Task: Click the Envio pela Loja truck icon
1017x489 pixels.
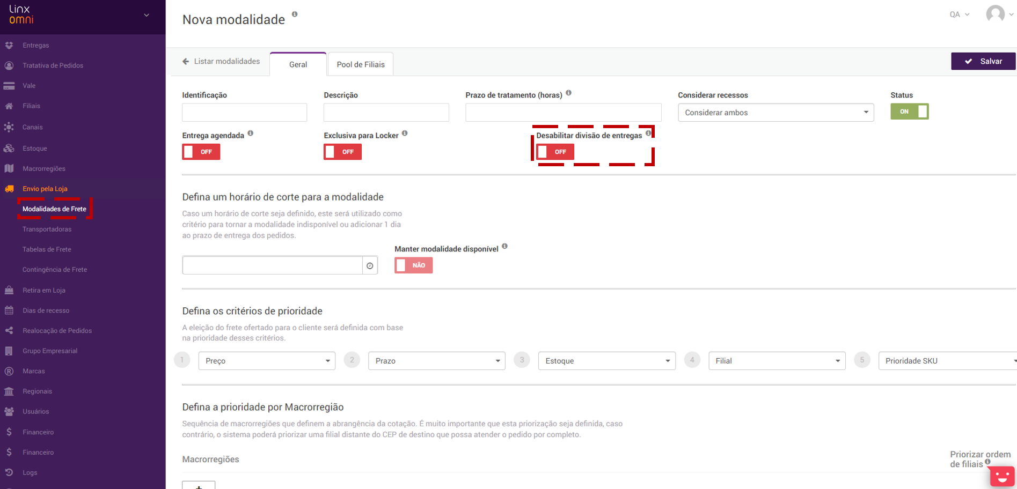Action: 9,189
